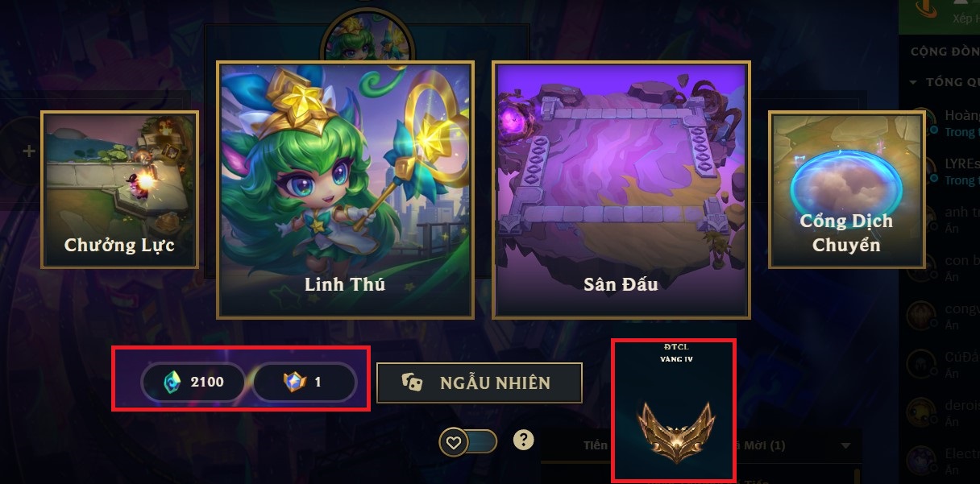
Task: Click the 2100 currency balance pill
Action: 193,382
